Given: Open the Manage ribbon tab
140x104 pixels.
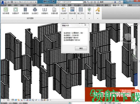Looking at the screenshot, I should point(70,5).
